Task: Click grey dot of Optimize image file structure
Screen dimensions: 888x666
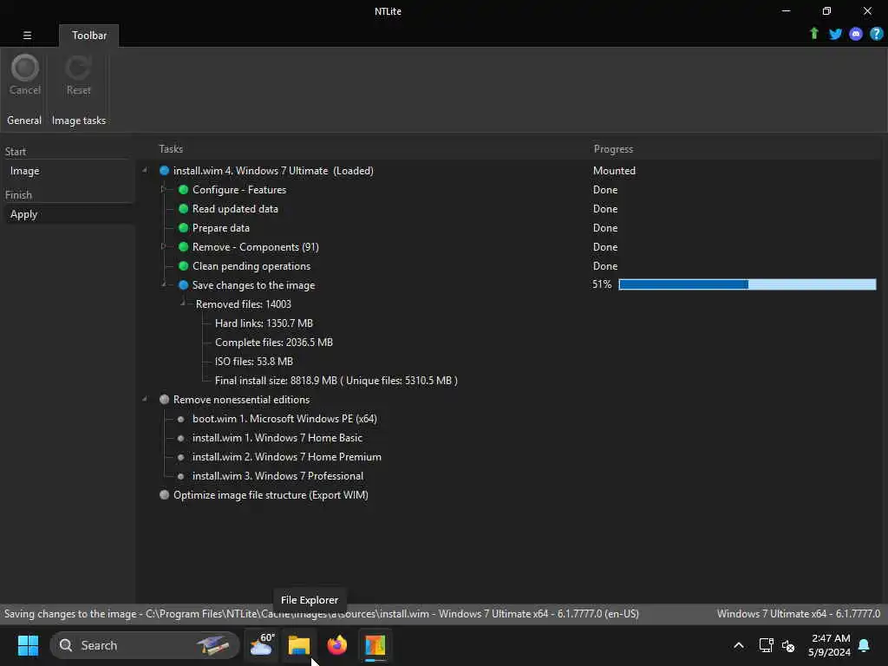Action: [164, 494]
